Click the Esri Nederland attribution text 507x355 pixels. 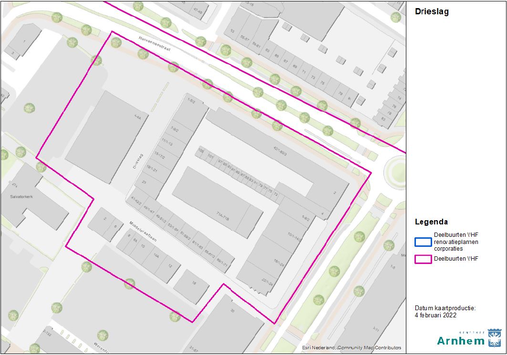point(352,348)
